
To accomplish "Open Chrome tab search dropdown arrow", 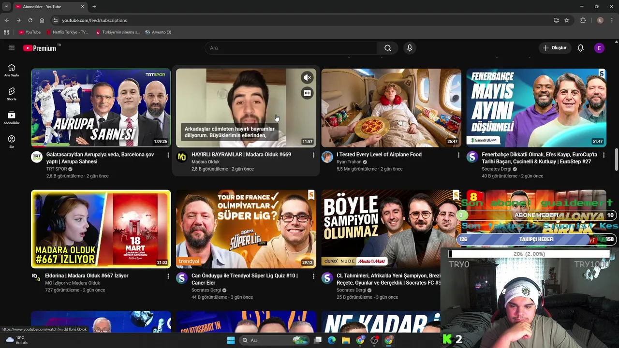I will [6, 7].
